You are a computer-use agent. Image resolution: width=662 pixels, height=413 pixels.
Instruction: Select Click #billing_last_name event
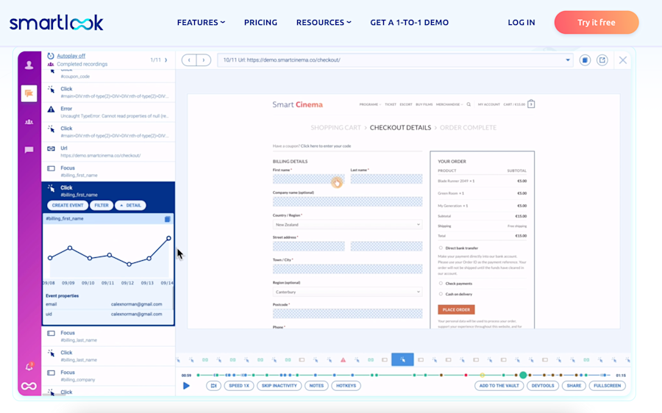[x=108, y=356]
